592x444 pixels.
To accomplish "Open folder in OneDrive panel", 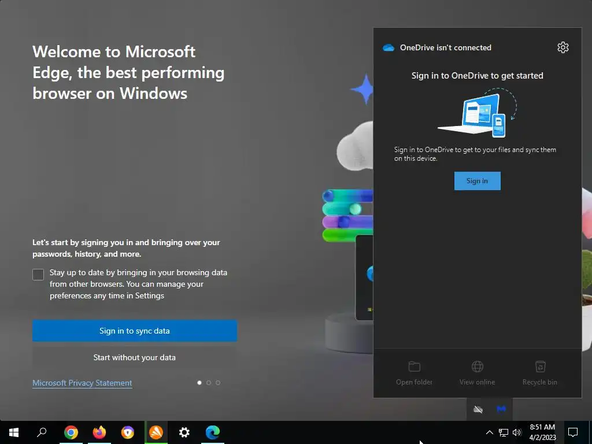I will tap(414, 373).
